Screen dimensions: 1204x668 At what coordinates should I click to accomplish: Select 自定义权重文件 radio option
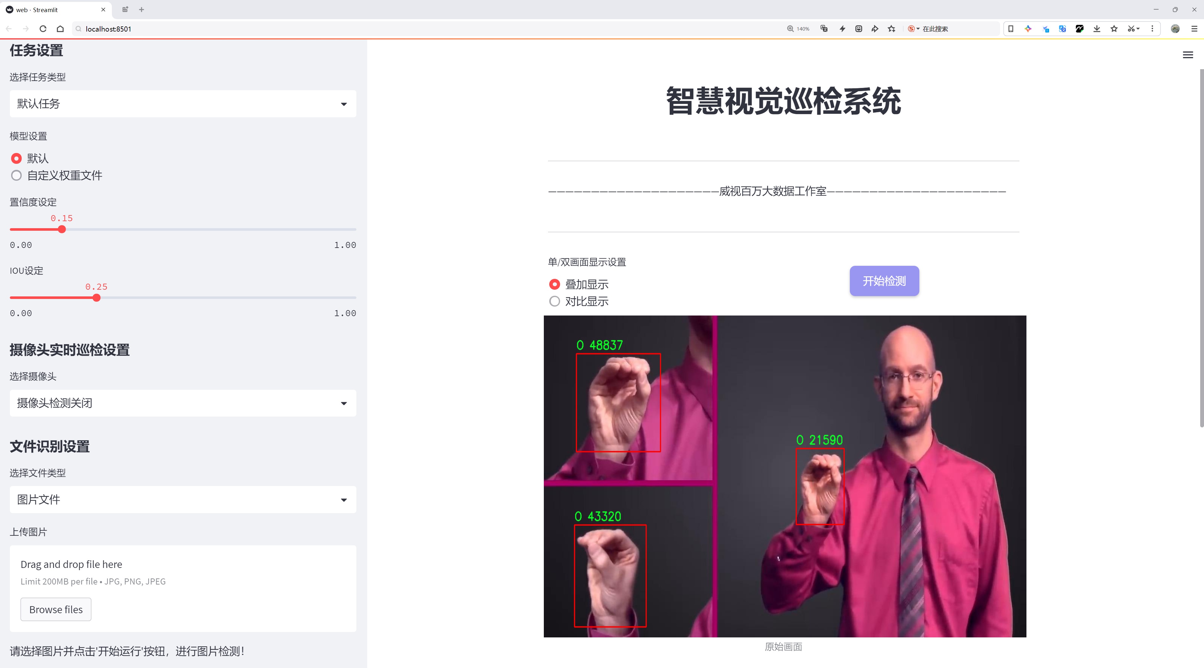[16, 176]
